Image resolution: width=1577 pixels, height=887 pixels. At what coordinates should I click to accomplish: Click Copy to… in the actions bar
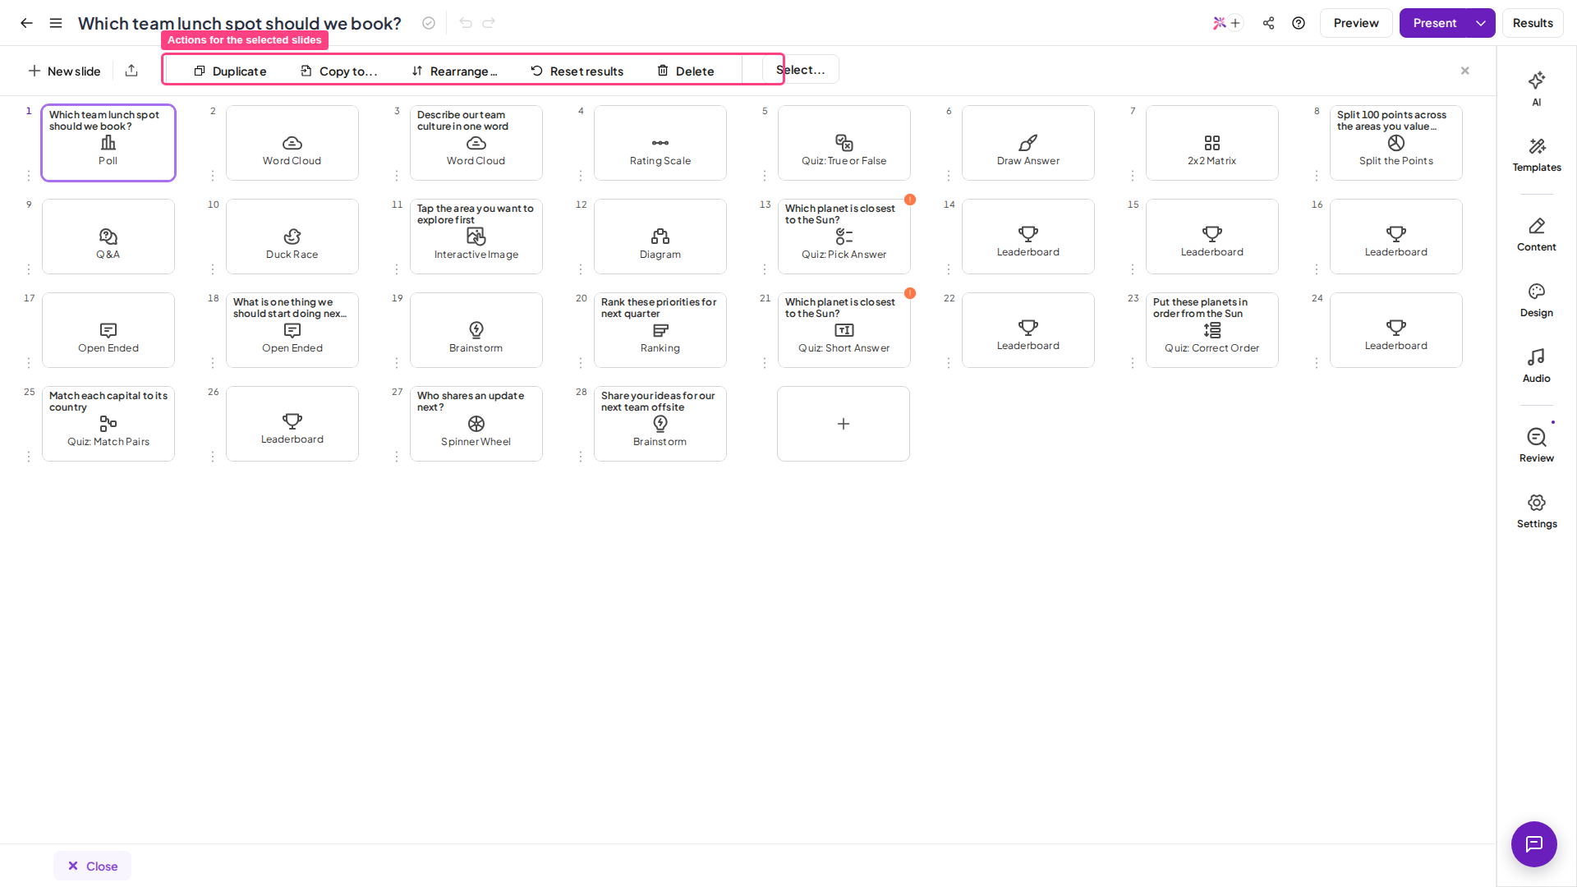click(x=338, y=71)
